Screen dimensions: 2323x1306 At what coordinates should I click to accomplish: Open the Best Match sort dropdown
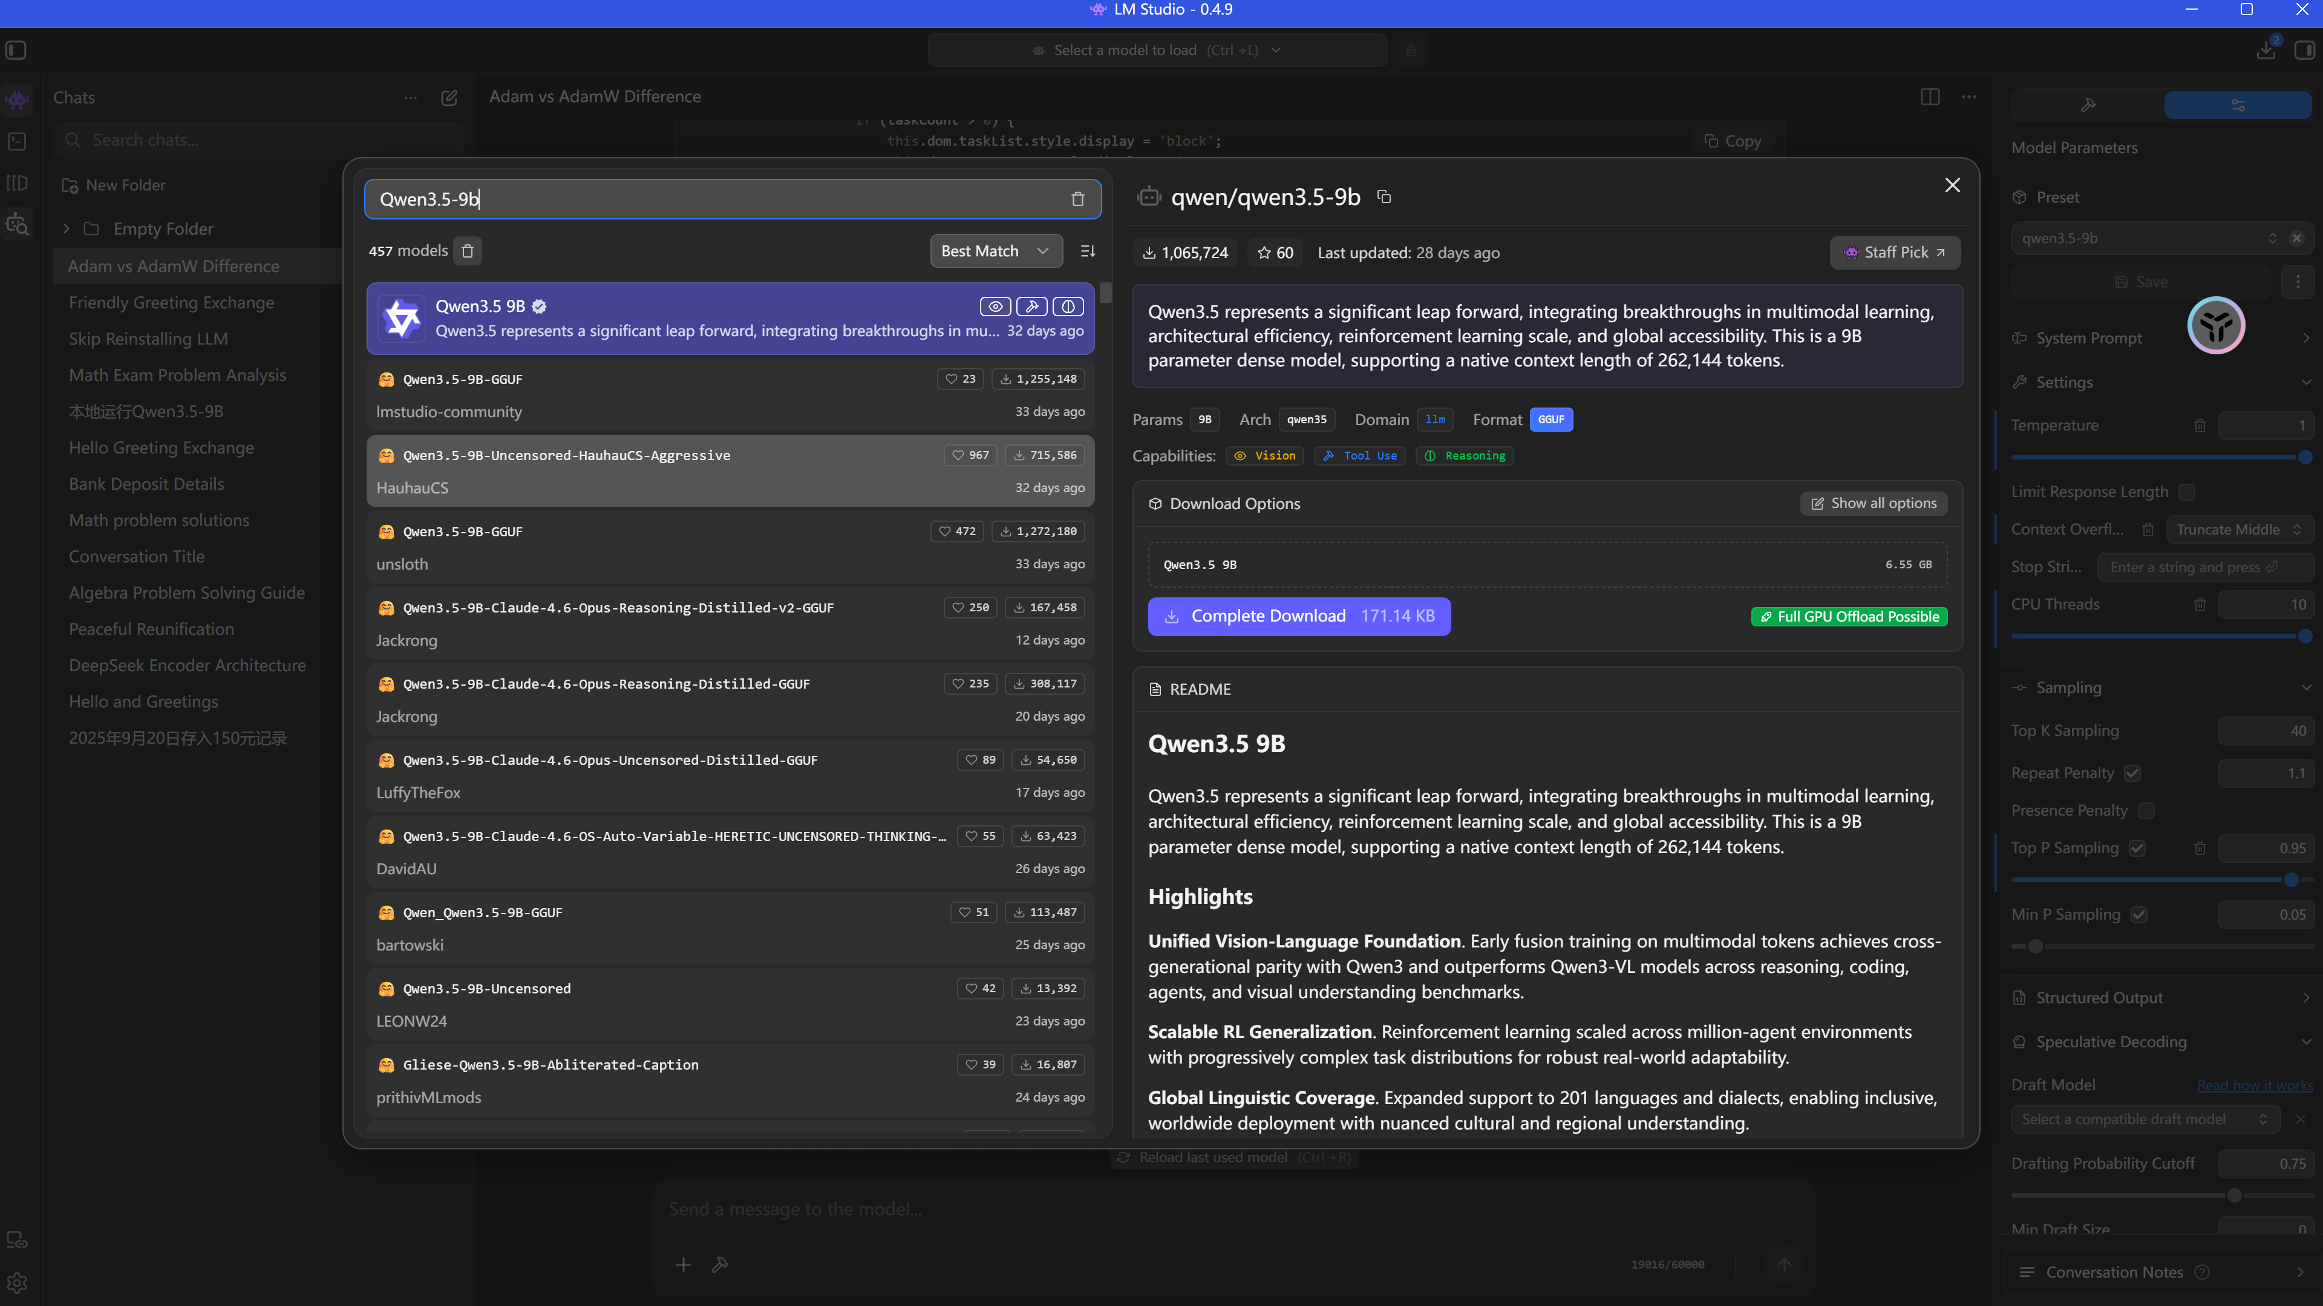[996, 250]
